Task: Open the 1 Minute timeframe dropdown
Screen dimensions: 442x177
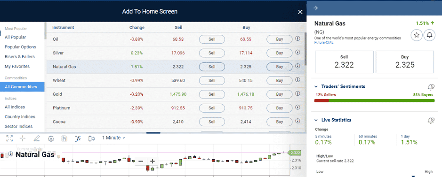Action: click(x=113, y=138)
